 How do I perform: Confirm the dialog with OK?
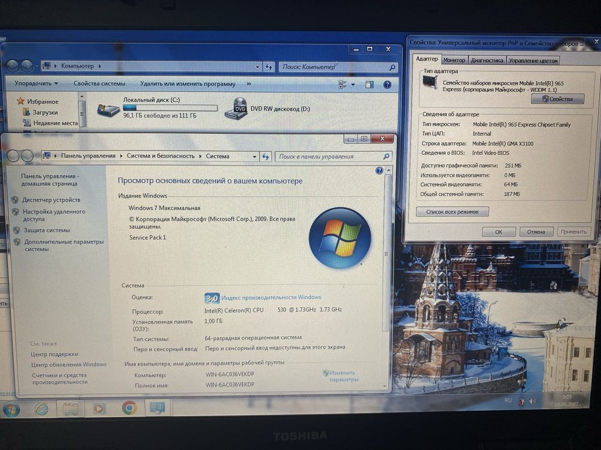click(x=498, y=232)
